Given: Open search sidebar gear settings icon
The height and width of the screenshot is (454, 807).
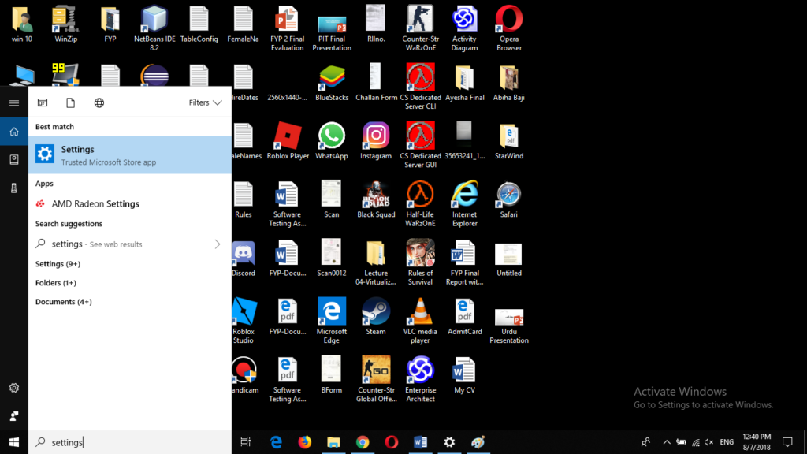Looking at the screenshot, I should [x=14, y=388].
